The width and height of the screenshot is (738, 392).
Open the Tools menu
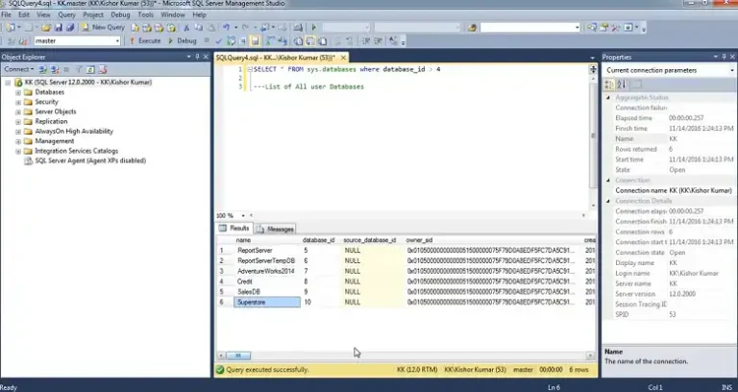click(145, 15)
